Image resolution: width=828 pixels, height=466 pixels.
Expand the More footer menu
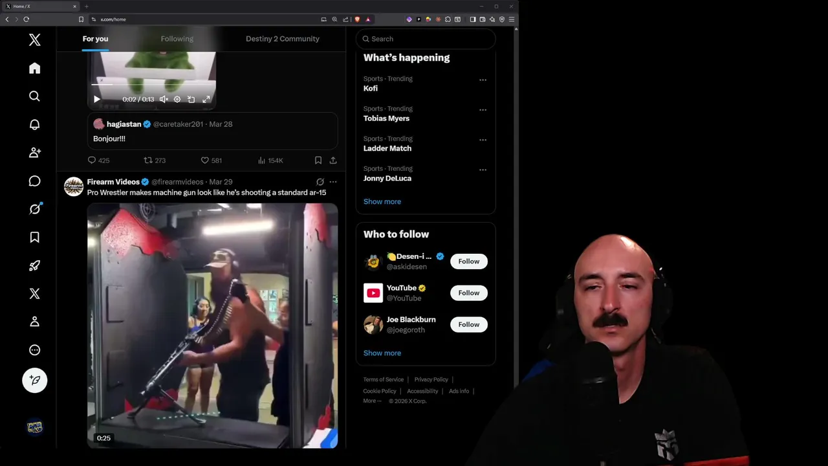[x=372, y=401]
